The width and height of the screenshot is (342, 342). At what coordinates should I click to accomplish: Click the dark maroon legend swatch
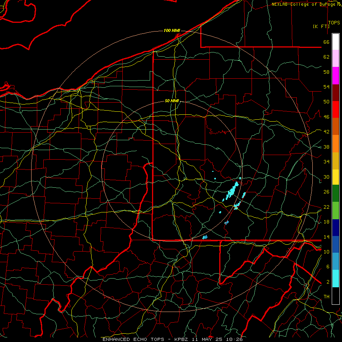coord(336,93)
